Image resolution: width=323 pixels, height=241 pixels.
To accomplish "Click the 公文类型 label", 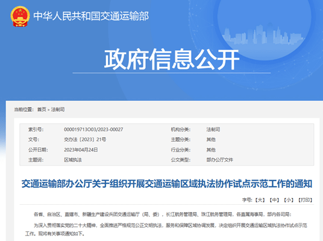I will coord(181,160).
